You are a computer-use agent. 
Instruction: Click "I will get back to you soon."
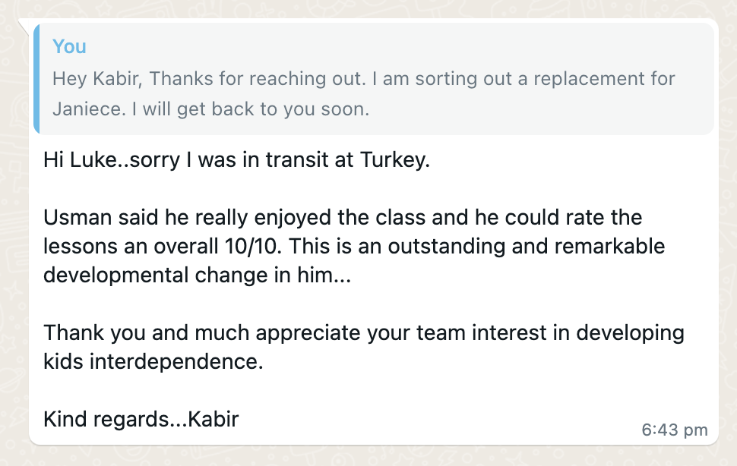(x=249, y=109)
